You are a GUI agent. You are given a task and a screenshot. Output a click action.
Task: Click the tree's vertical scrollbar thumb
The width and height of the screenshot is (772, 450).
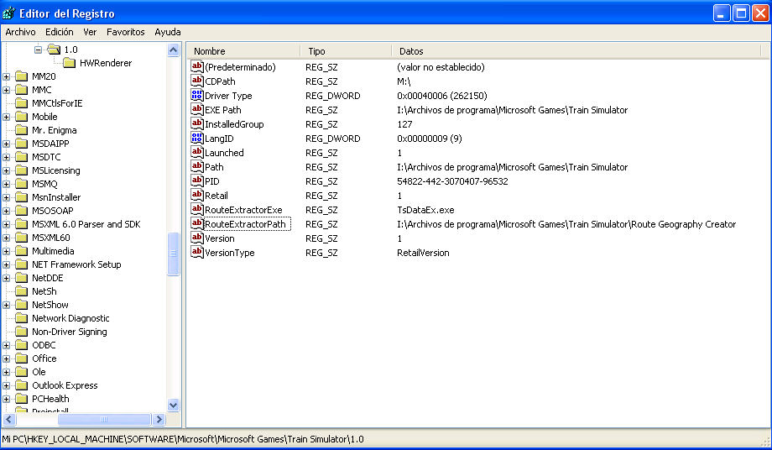click(174, 254)
